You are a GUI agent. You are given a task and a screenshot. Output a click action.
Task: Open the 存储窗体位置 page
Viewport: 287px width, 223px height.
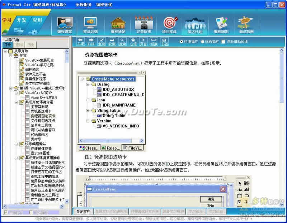41,149
